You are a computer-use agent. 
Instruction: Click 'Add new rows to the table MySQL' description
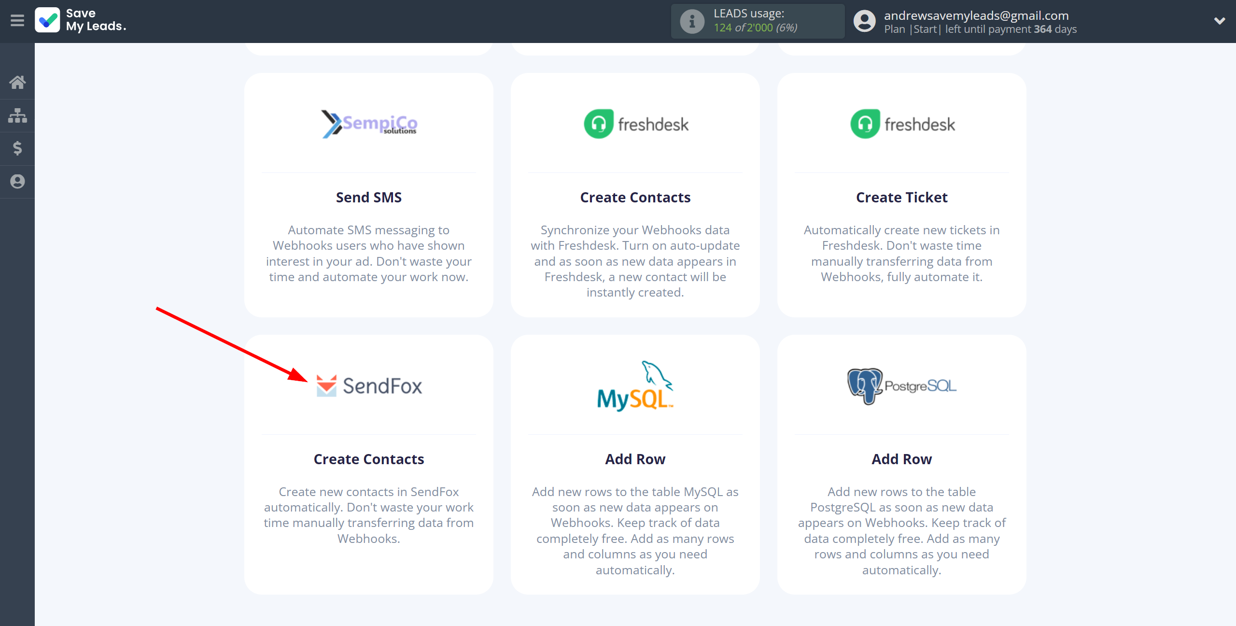(635, 531)
